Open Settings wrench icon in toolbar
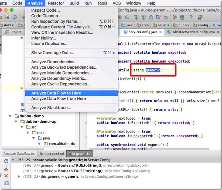The height and width of the screenshot is (190, 222). 175,17
